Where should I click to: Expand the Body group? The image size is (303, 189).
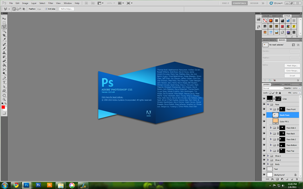click(x=268, y=164)
